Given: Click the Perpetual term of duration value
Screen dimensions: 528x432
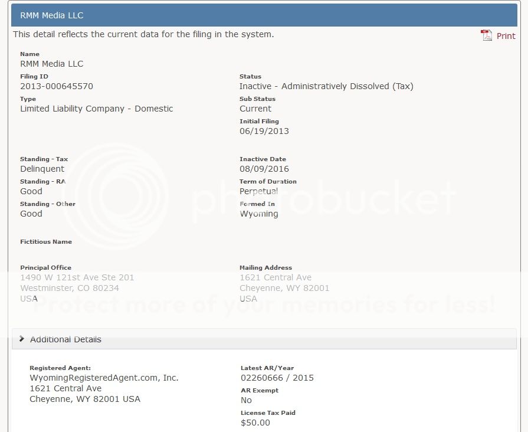Looking at the screenshot, I should coord(258,191).
